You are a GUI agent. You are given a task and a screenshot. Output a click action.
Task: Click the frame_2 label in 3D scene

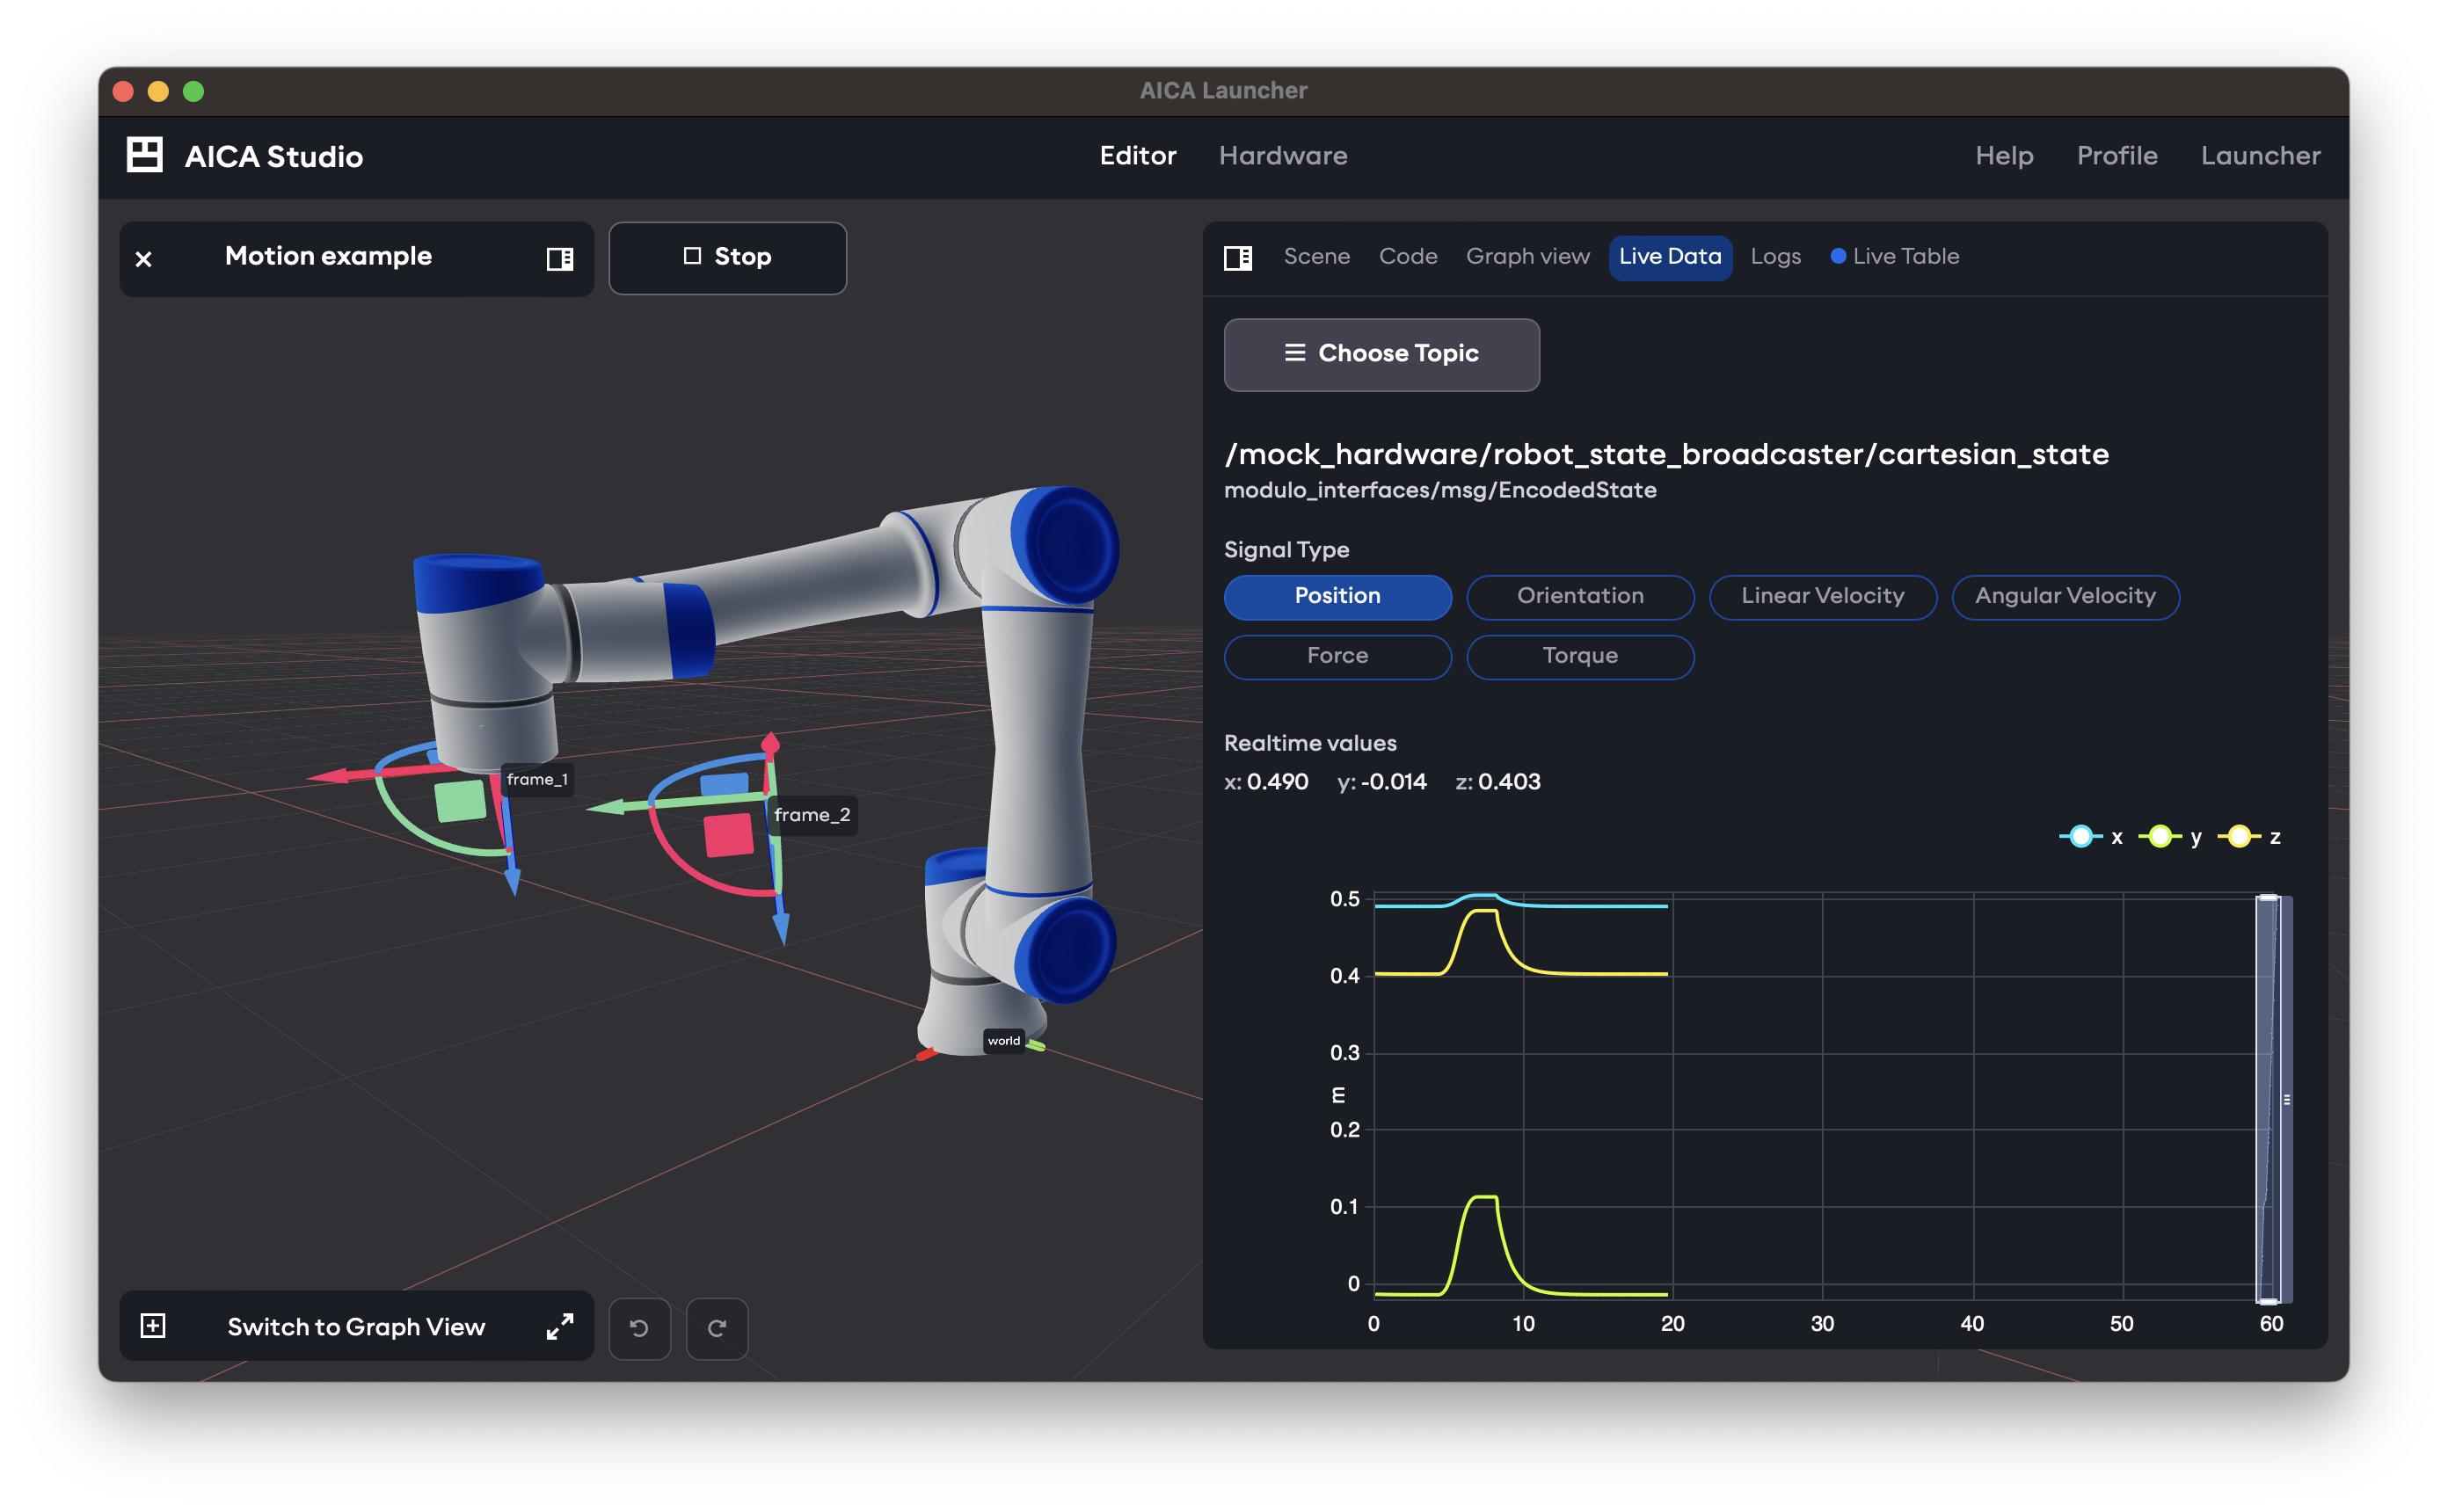tap(812, 815)
